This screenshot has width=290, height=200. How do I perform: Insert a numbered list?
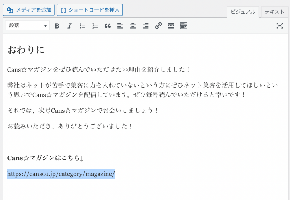95,26
